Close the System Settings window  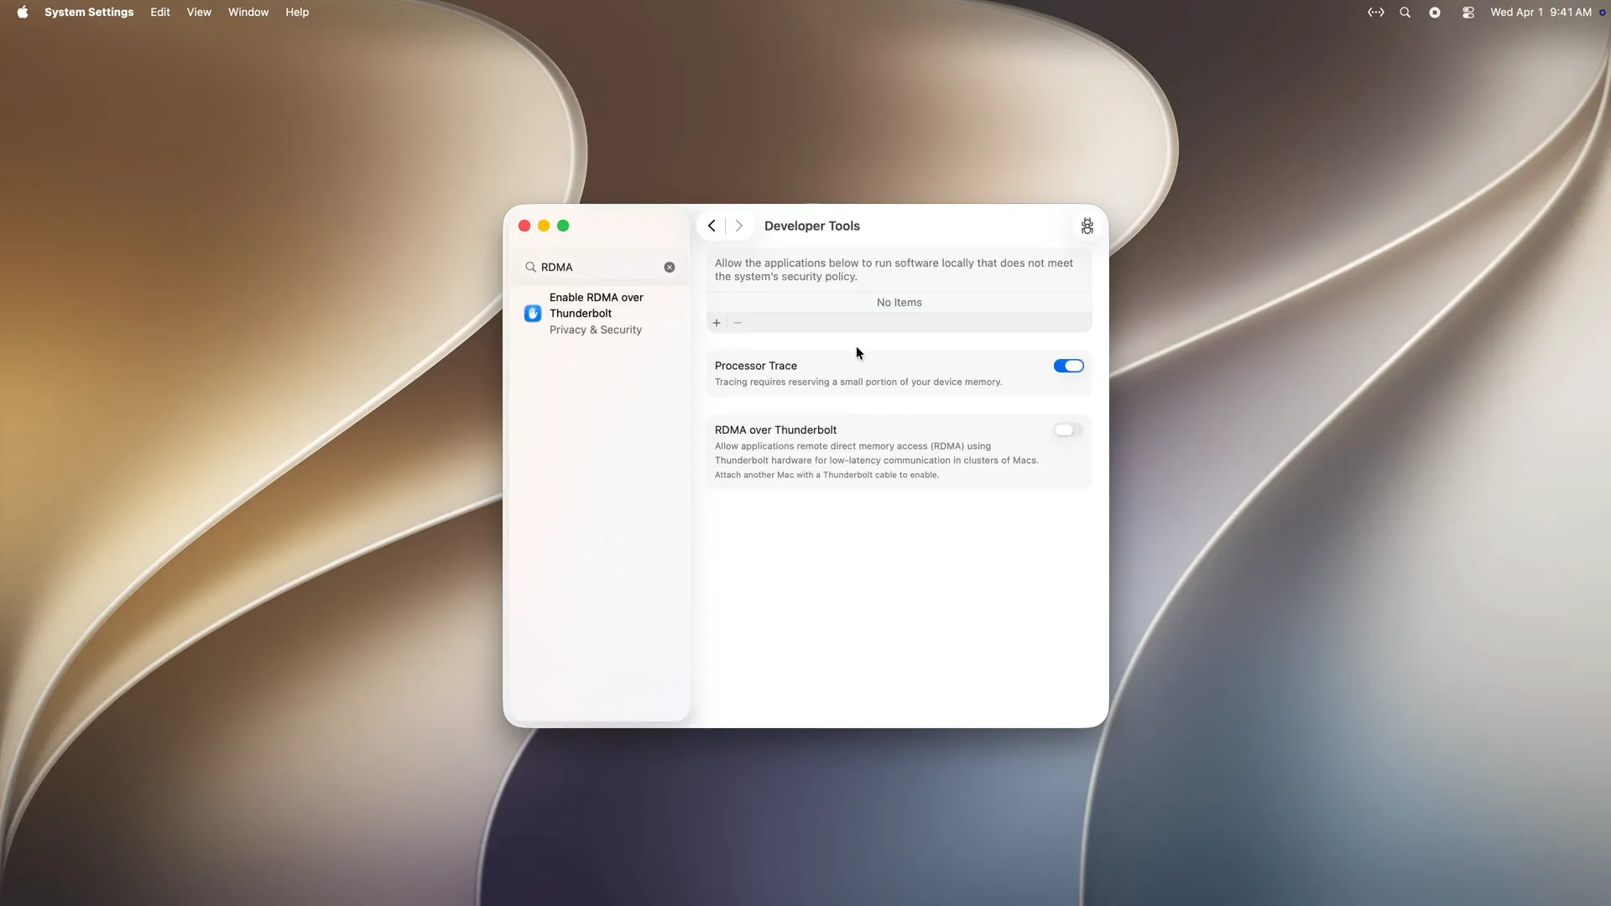coord(524,226)
